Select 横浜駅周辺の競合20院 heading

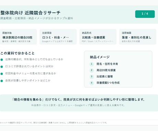pyautogui.click(x=18, y=38)
